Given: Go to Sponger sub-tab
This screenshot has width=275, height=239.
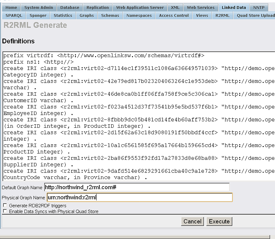Looking at the screenshot, I should (38, 15).
